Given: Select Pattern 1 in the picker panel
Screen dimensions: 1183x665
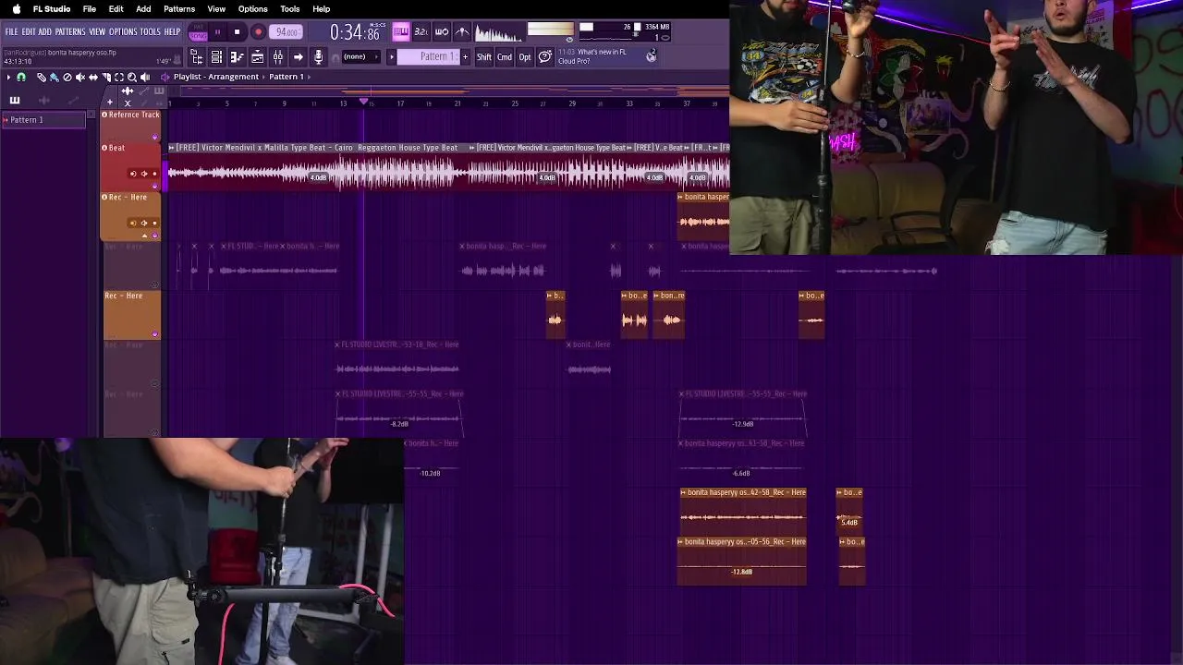Looking at the screenshot, I should pos(45,120).
